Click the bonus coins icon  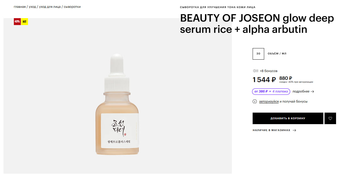(x=255, y=71)
